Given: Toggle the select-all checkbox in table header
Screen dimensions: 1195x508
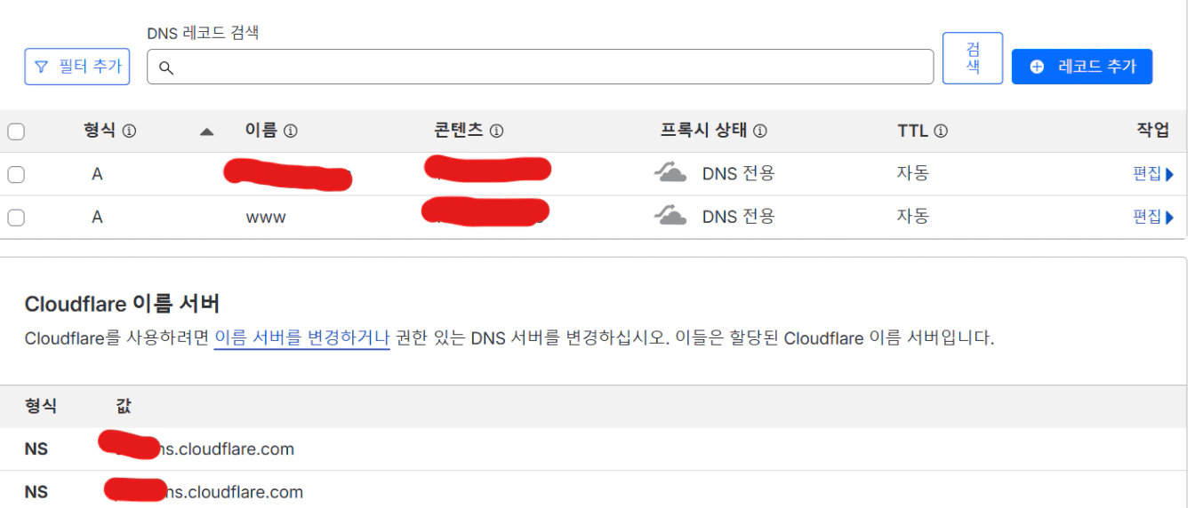Looking at the screenshot, I should click(x=16, y=132).
